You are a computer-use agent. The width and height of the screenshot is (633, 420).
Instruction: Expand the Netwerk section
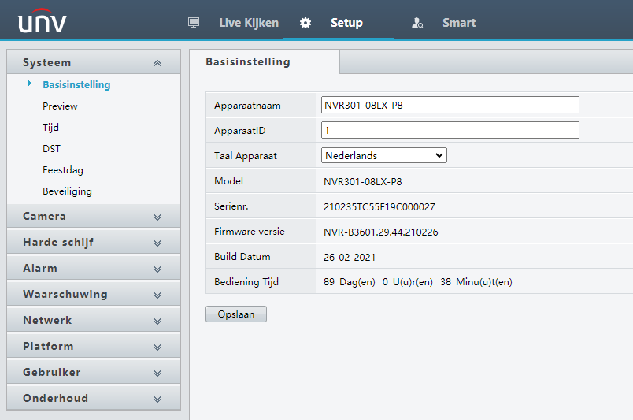tap(94, 320)
